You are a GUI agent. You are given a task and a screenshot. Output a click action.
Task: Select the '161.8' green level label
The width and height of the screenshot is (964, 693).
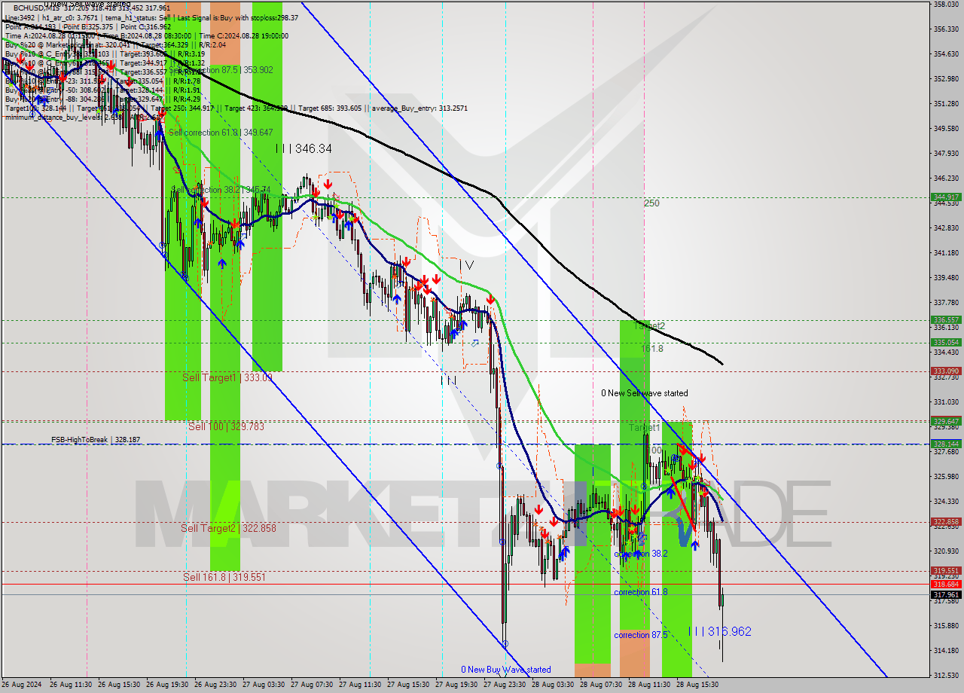click(652, 349)
